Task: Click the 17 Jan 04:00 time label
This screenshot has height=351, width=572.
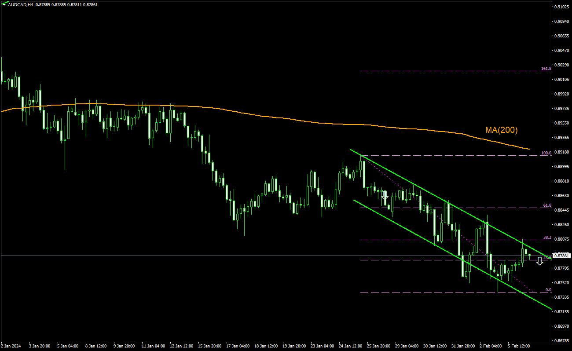Action: 238,346
